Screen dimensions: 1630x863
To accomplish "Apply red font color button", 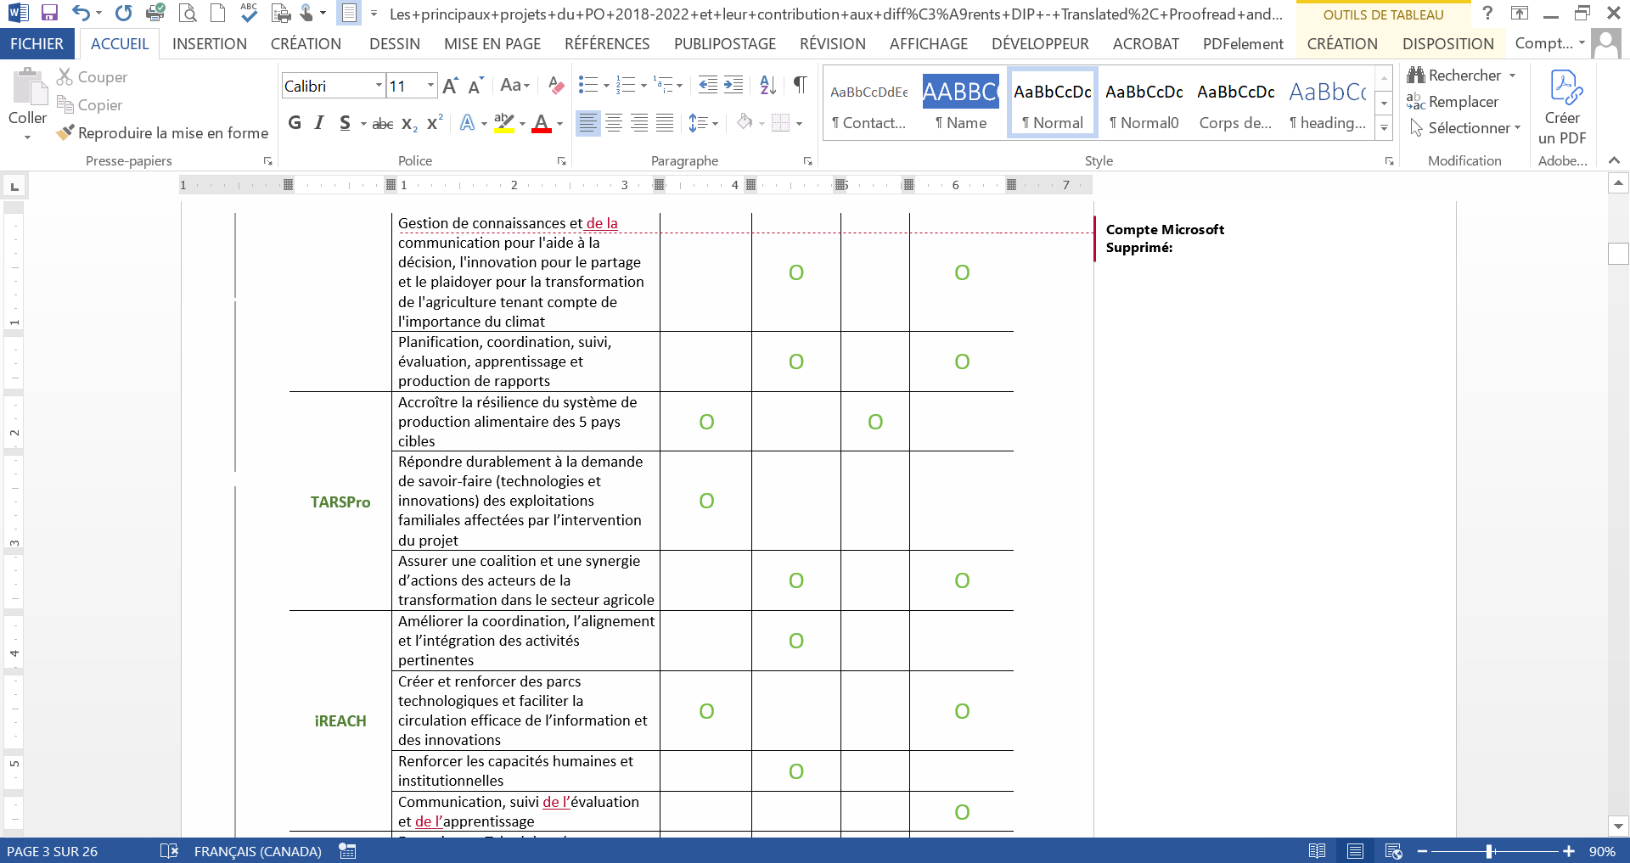I will coord(542,123).
